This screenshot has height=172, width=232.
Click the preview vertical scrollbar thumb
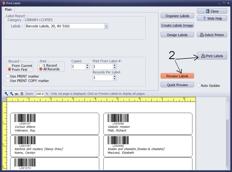pyautogui.click(x=228, y=111)
